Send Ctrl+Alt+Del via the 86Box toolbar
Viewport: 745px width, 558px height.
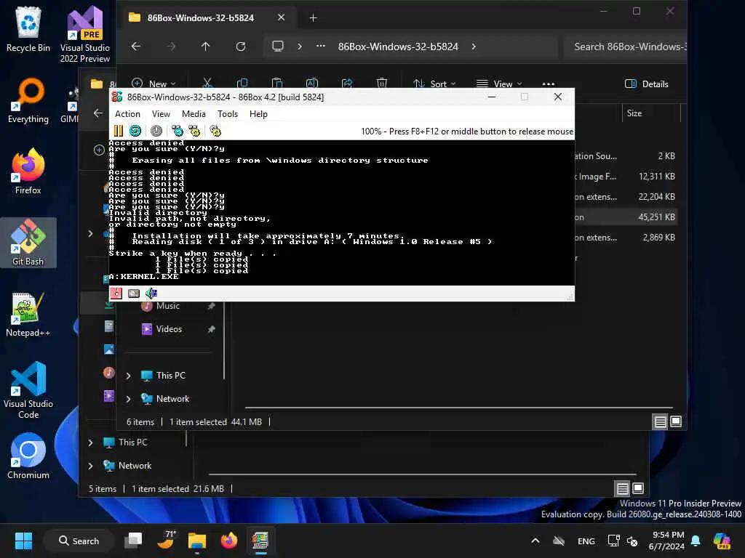(x=178, y=131)
